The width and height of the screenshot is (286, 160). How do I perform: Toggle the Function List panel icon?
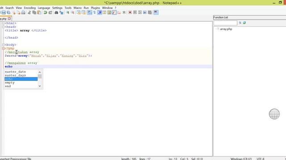(114, 12)
